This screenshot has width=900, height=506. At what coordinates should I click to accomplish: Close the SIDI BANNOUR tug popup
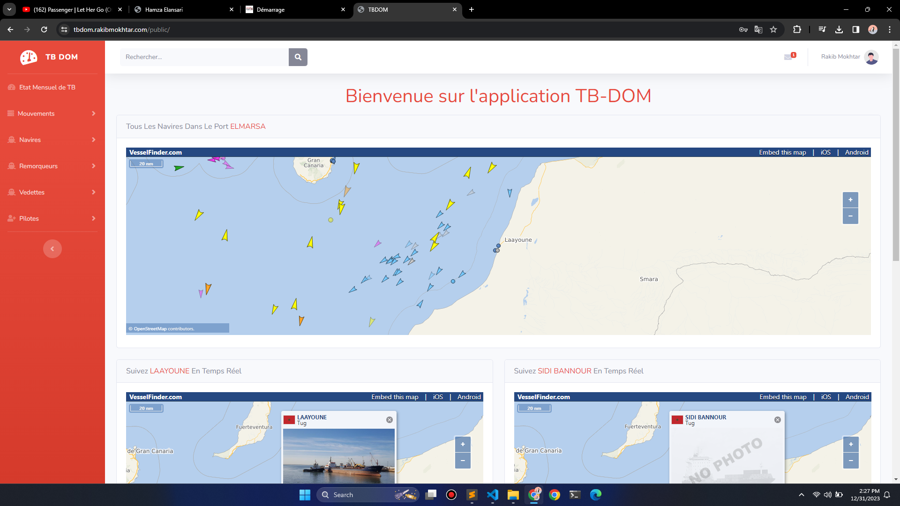(x=777, y=420)
